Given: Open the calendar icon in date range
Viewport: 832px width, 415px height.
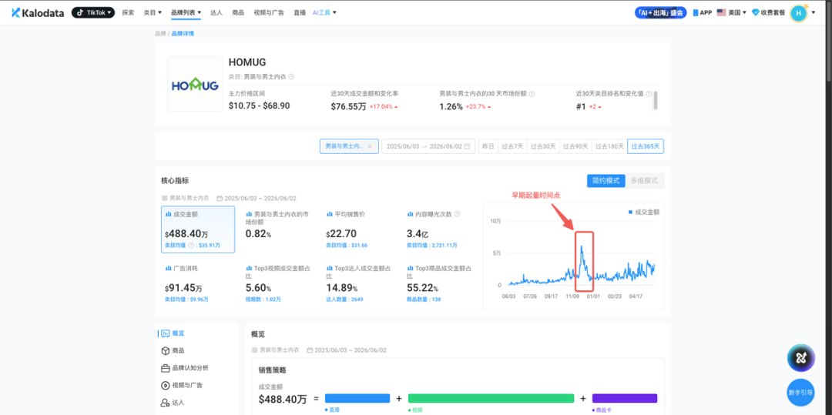Looking at the screenshot, I should click(x=467, y=146).
